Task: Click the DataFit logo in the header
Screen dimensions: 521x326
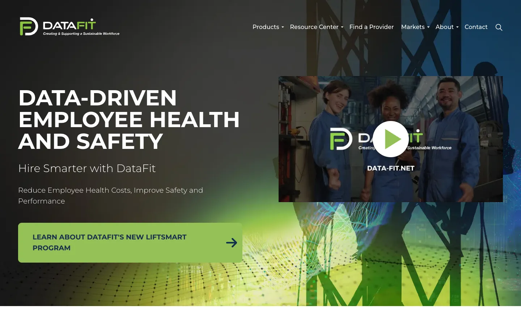Action: (69, 26)
